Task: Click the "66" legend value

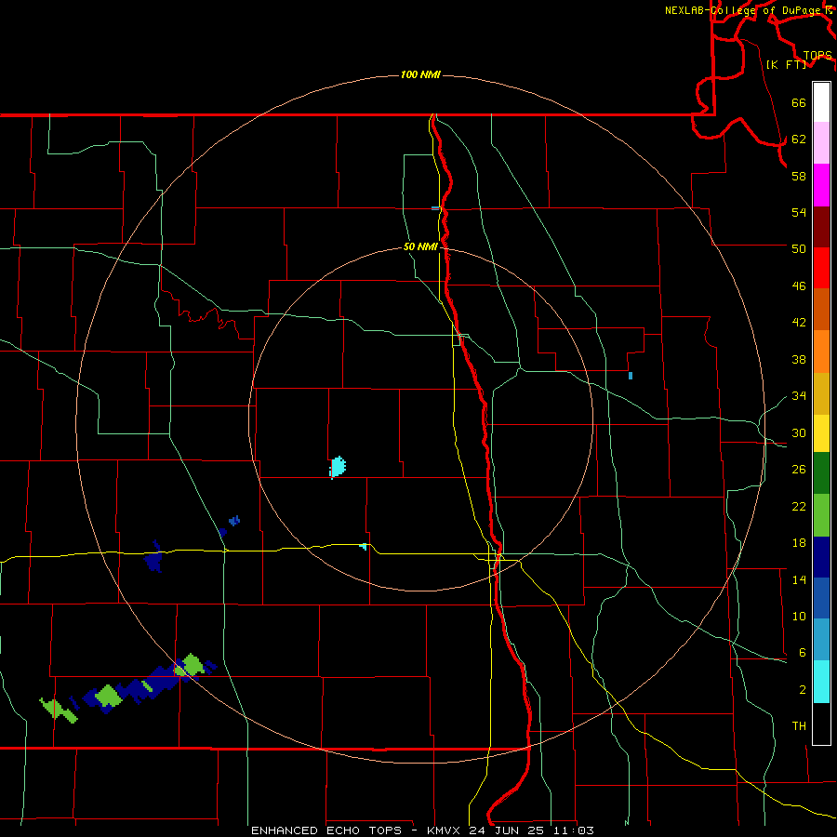Action: pyautogui.click(x=799, y=103)
